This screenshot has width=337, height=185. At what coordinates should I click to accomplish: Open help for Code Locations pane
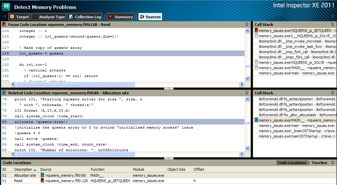click(332, 163)
